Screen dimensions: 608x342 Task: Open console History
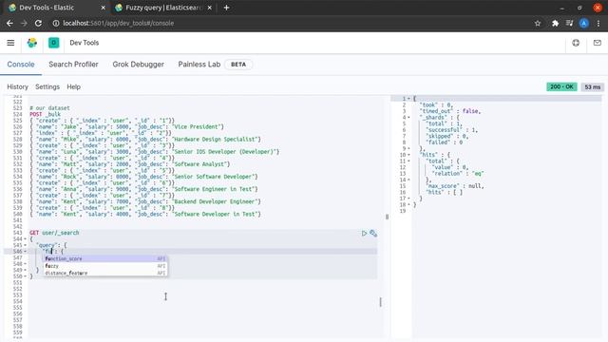(17, 86)
